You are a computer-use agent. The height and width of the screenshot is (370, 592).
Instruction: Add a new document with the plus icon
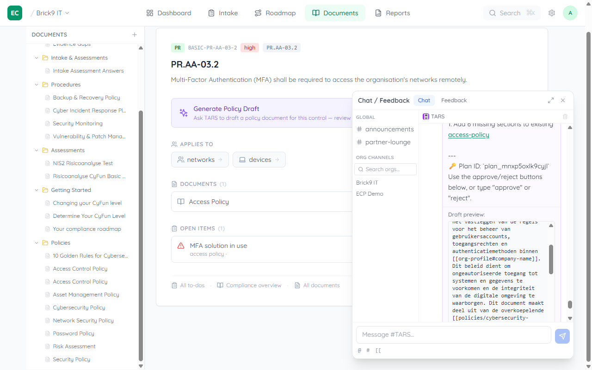tap(134, 34)
